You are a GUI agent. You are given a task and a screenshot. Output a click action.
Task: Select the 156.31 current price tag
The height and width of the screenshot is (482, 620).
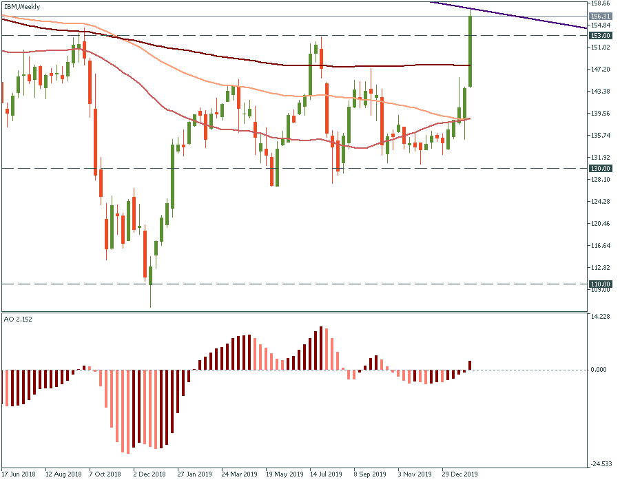pos(601,16)
